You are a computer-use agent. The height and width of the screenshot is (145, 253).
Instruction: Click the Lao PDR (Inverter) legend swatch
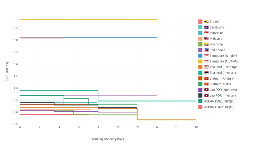point(200,95)
